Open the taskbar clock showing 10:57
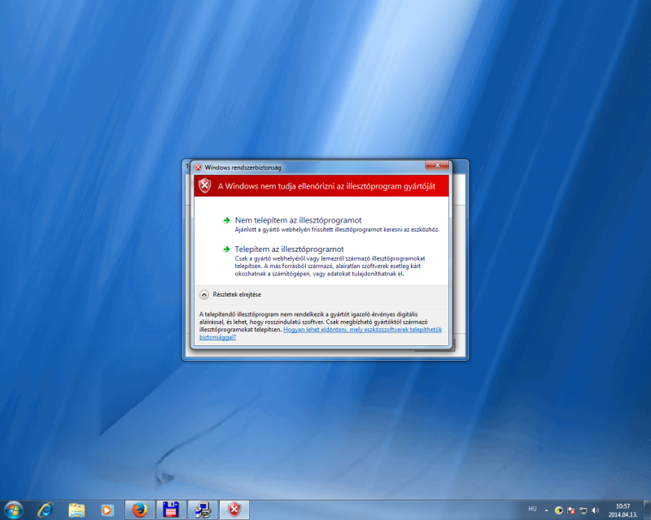Viewport: 651px width, 520px height. [x=623, y=510]
